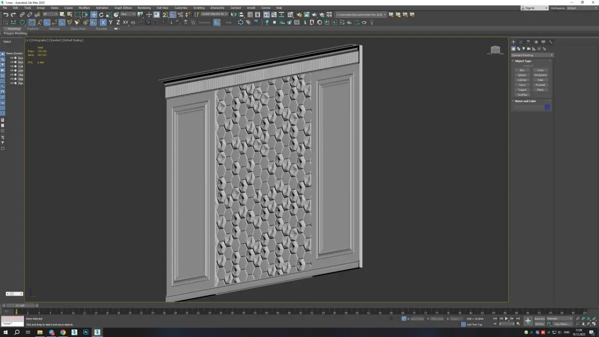The width and height of the screenshot is (599, 337).
Task: Click the Box primitive button
Action: [522, 70]
